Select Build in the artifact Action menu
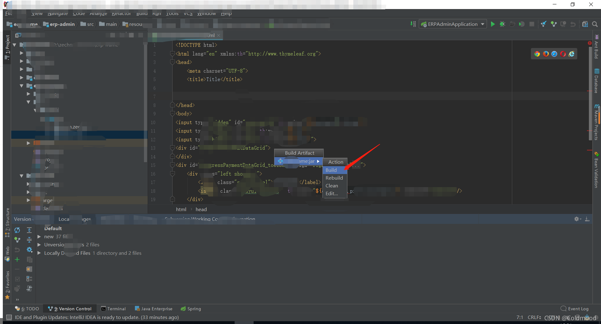The height and width of the screenshot is (324, 601). pyautogui.click(x=335, y=170)
